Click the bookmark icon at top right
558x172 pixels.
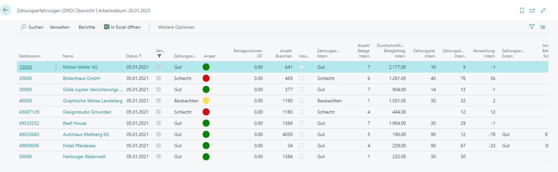click(x=522, y=11)
